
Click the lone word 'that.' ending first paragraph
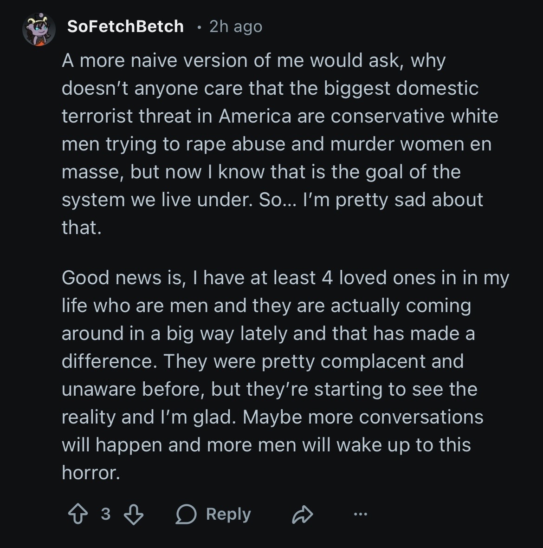pyautogui.click(x=81, y=228)
